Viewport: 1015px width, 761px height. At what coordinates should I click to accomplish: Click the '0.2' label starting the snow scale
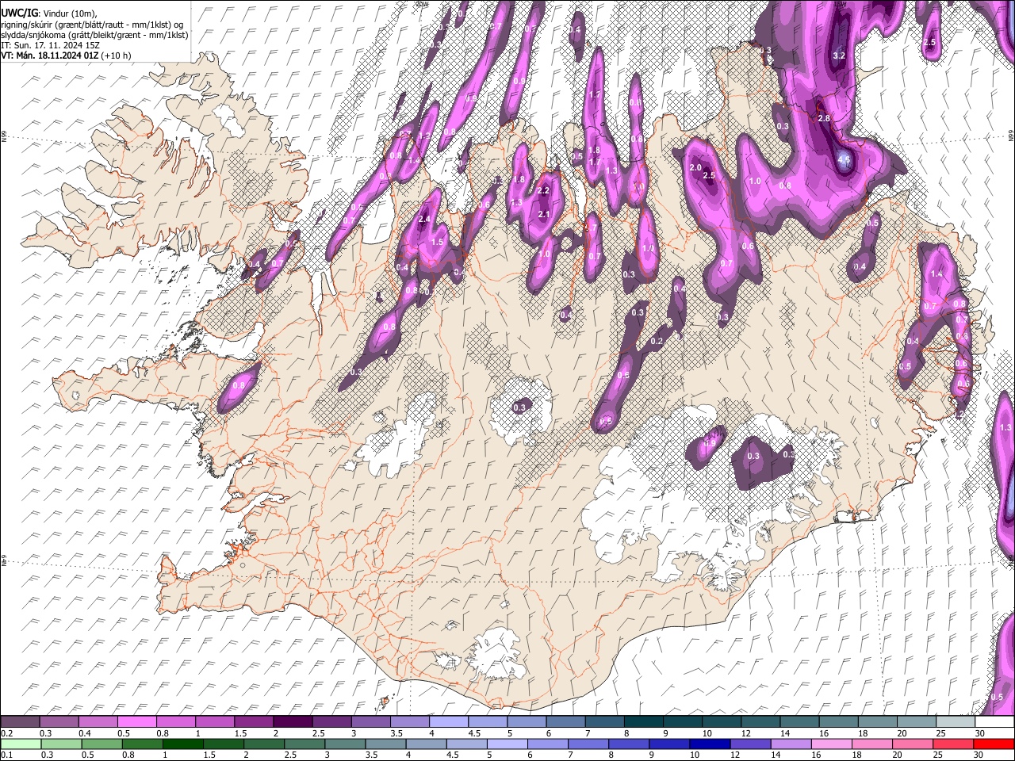6,733
